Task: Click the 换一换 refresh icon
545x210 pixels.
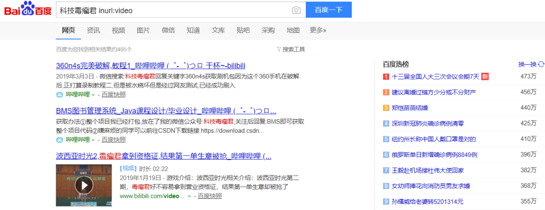Action: pos(541,64)
